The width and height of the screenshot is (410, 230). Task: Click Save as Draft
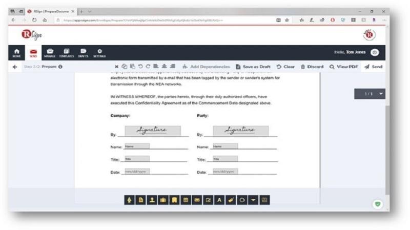click(253, 67)
